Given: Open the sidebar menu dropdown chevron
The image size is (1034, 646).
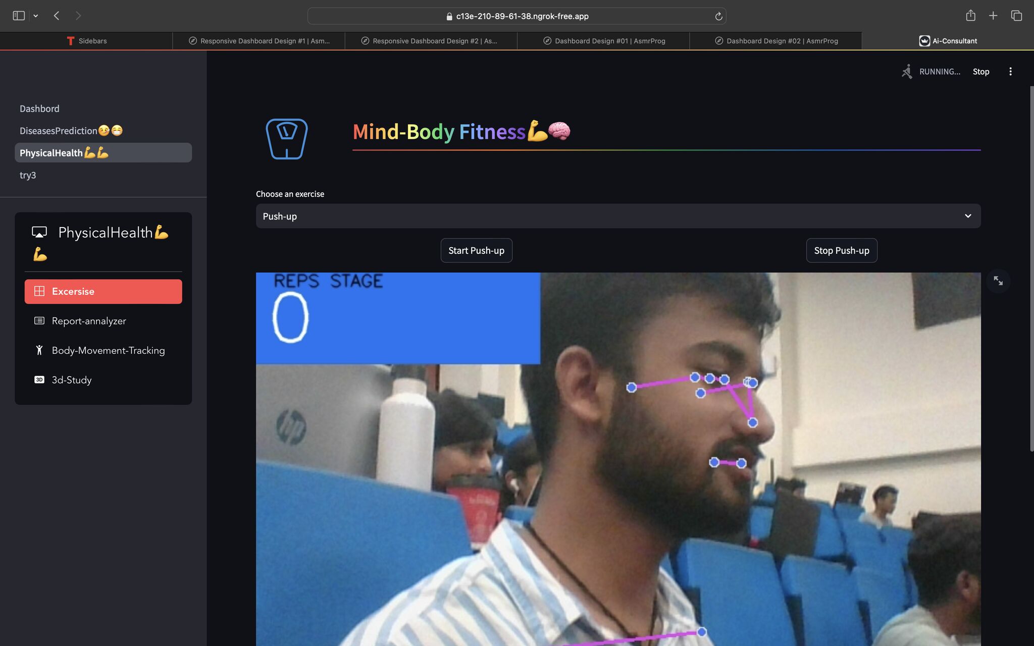Looking at the screenshot, I should pyautogui.click(x=36, y=16).
